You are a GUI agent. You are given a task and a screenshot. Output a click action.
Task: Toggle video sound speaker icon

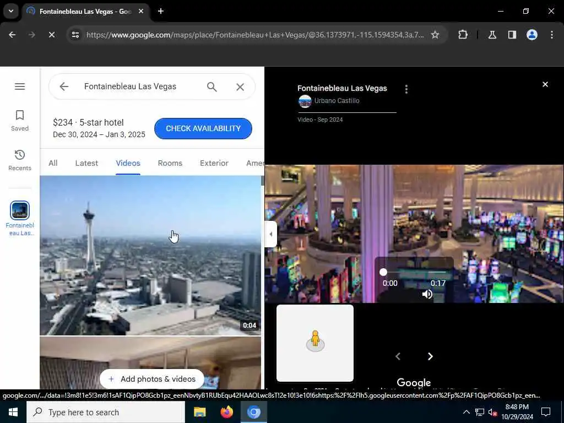[427, 294]
